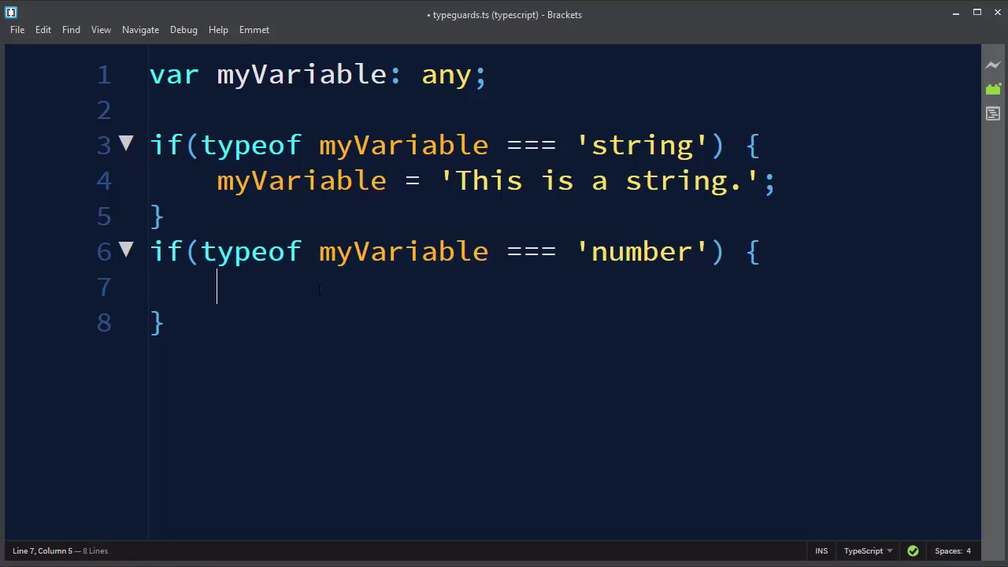Screen dimensions: 1008x567
Task: Click the Brackets app logo icon
Action: tap(11, 13)
